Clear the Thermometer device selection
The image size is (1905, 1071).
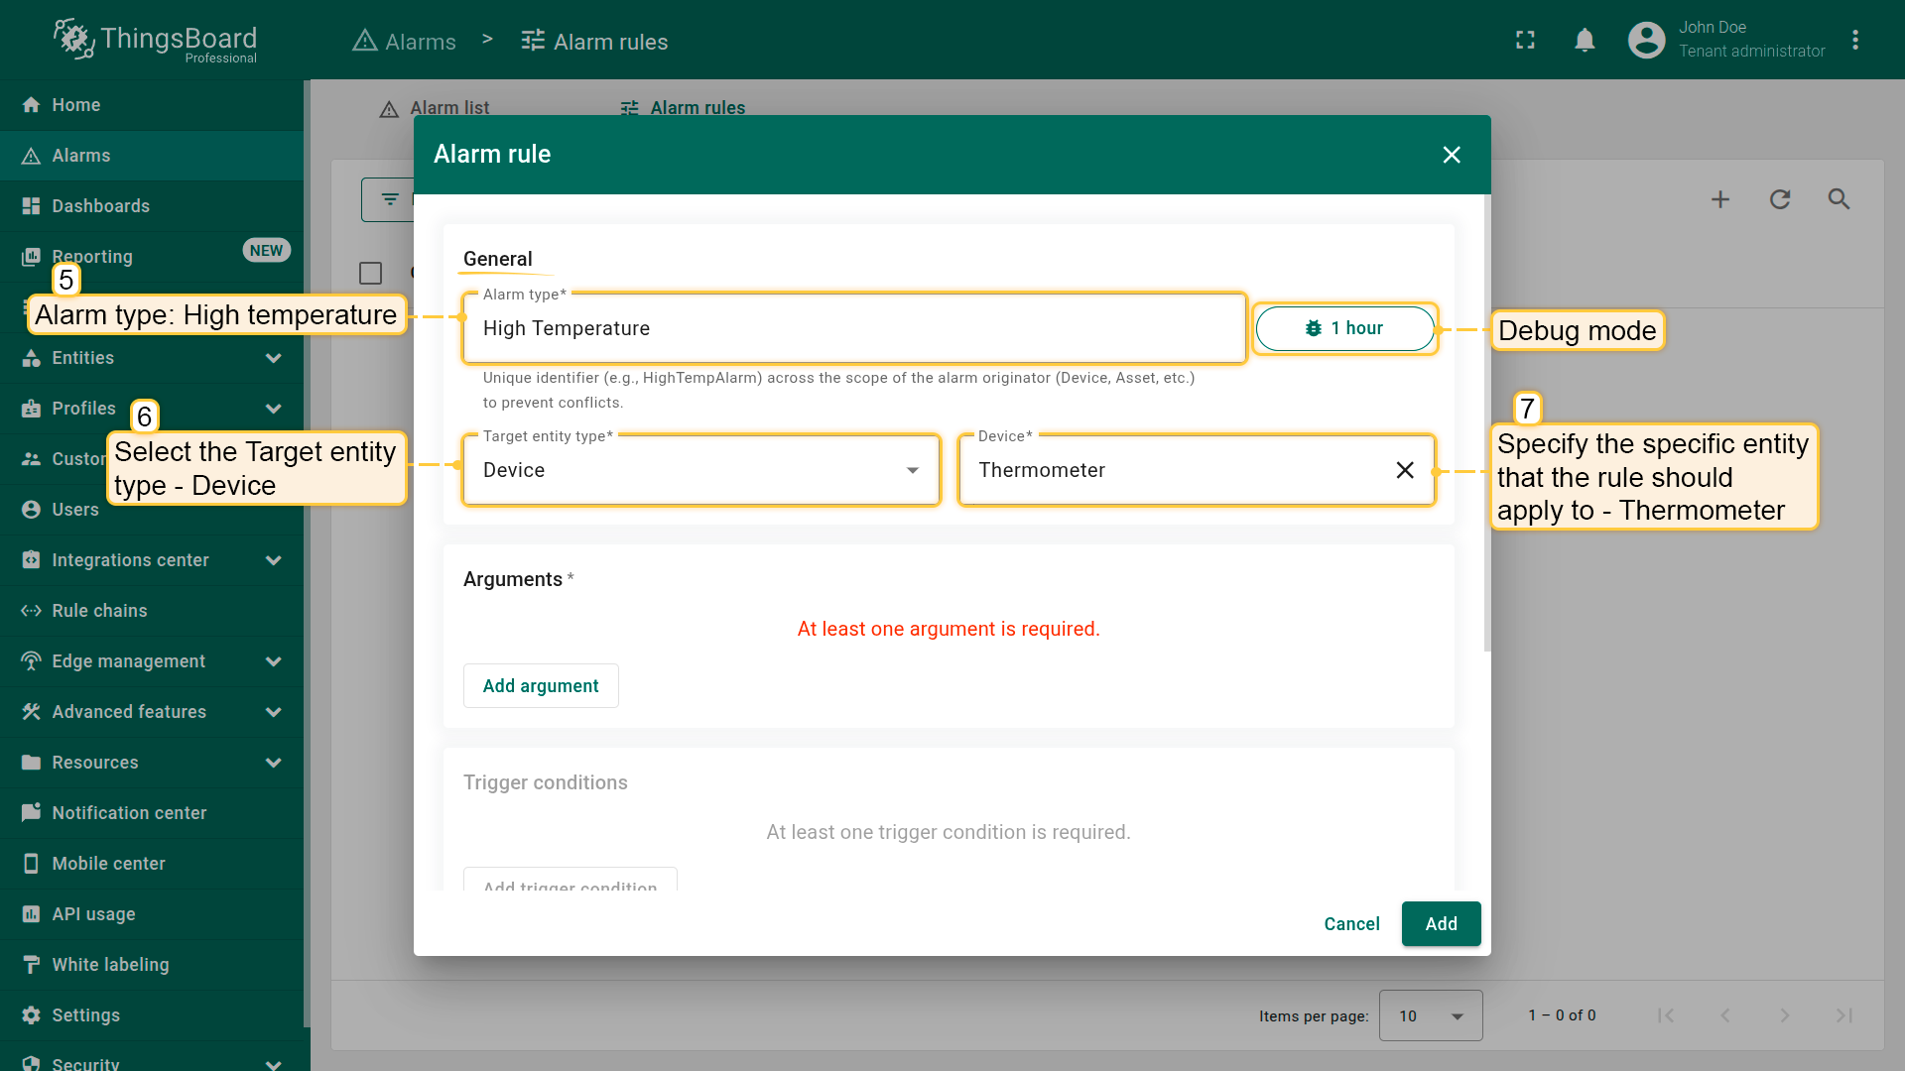(x=1405, y=470)
